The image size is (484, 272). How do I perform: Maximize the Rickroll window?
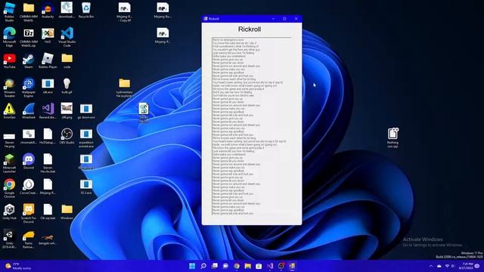pyautogui.click(x=284, y=18)
